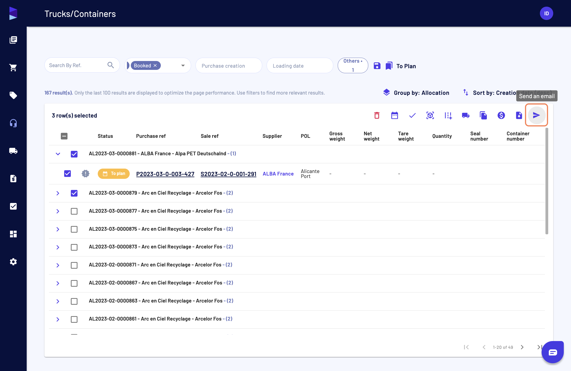Click the Send an email icon
Viewport: 571px width, 371px height.
[536, 115]
